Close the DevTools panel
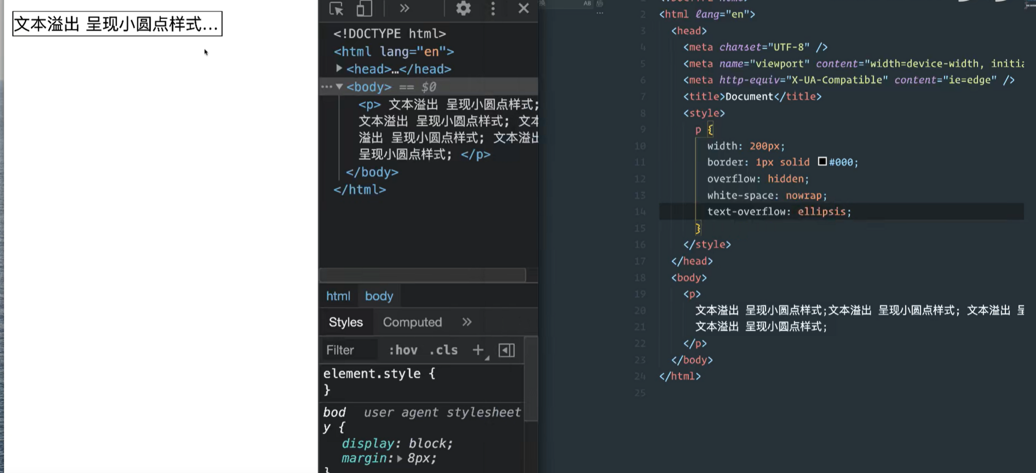Viewport: 1036px width, 473px height. (x=524, y=8)
